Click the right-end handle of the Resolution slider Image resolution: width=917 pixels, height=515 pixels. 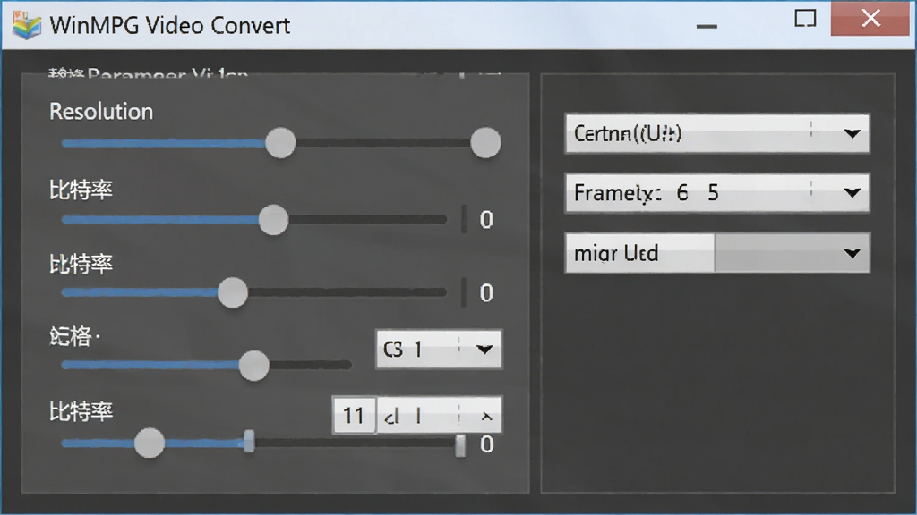coord(485,142)
